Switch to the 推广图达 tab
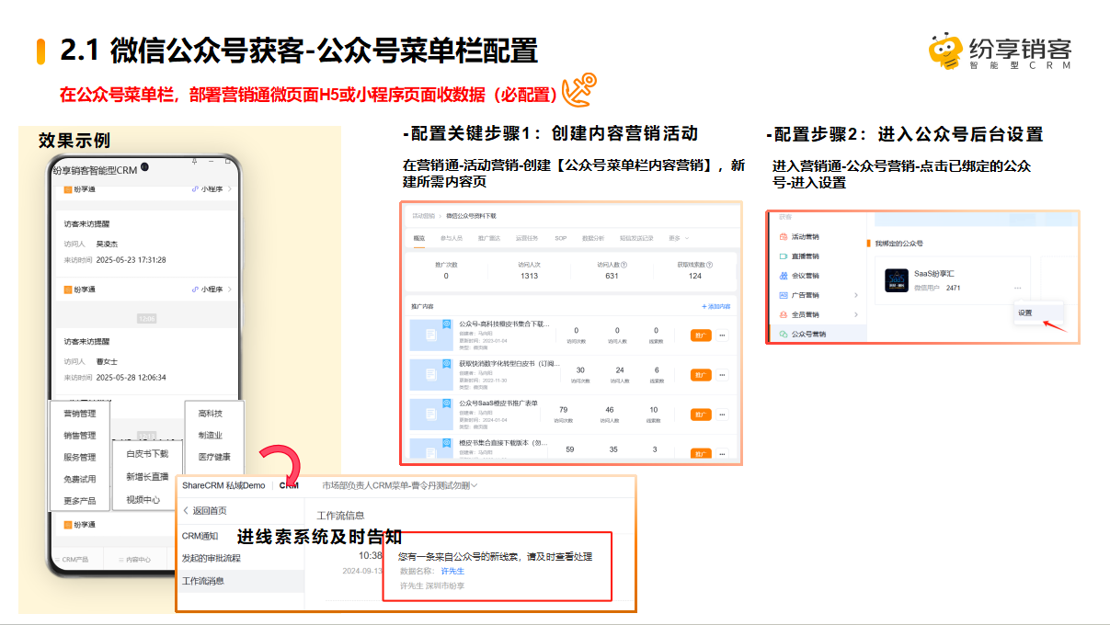 coord(489,238)
